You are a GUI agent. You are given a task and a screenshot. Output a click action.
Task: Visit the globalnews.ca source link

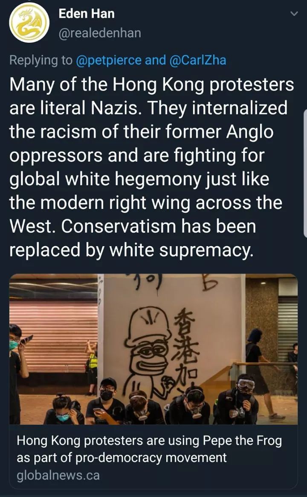58,475
